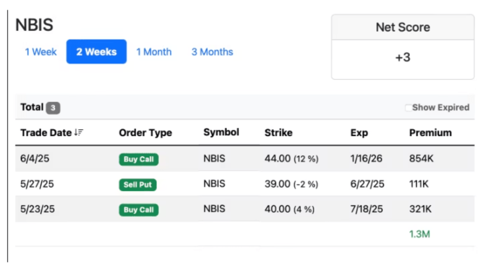
Task: Sort by the Order Type column header
Action: point(145,133)
